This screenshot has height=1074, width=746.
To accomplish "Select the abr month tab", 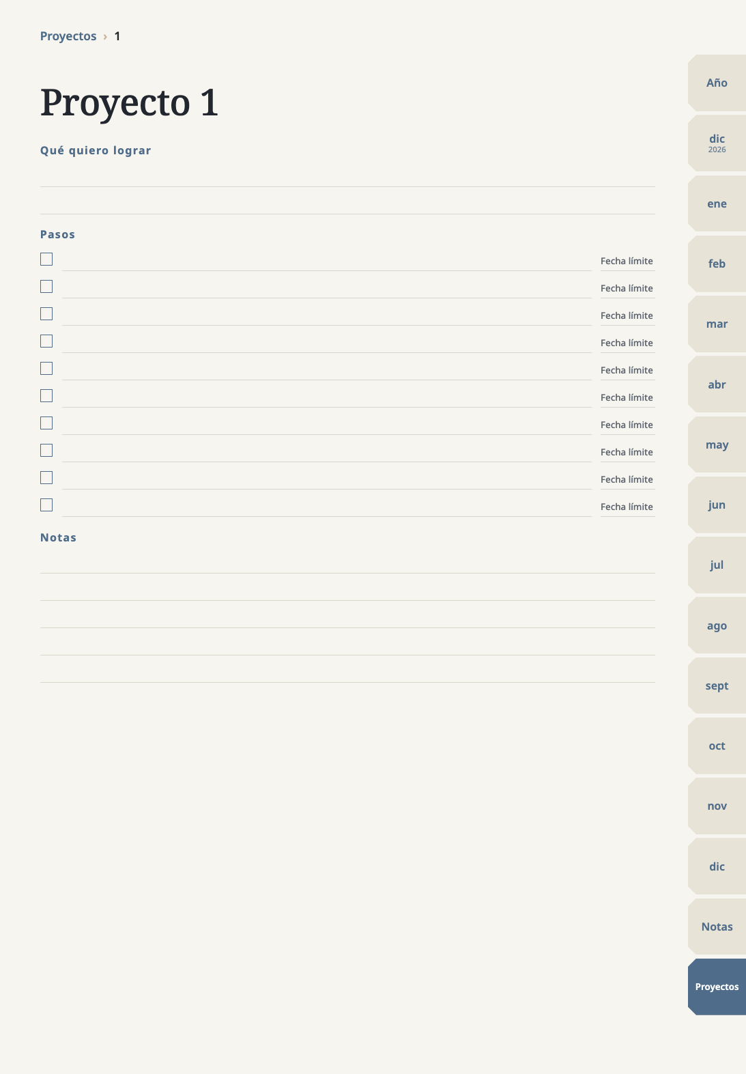I will pos(717,384).
